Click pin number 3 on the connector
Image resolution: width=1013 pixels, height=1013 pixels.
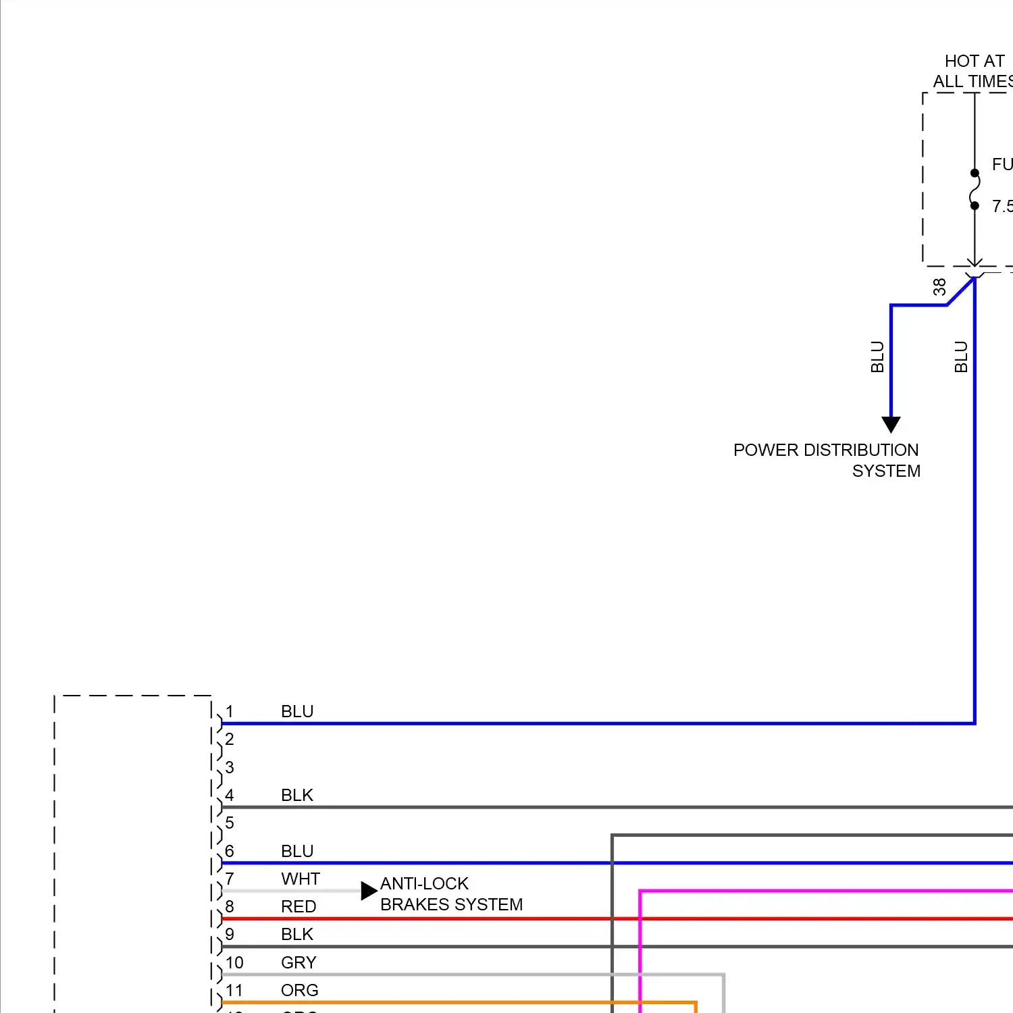[x=230, y=767]
